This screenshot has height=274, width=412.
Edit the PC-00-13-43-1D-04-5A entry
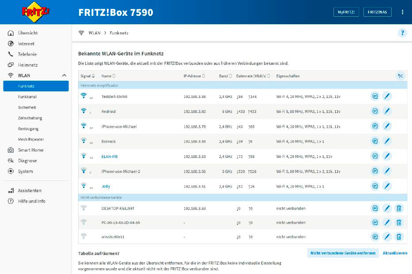387,222
